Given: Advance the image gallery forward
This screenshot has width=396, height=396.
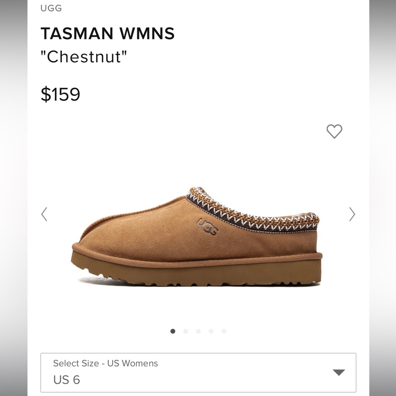Looking at the screenshot, I should pos(352,214).
